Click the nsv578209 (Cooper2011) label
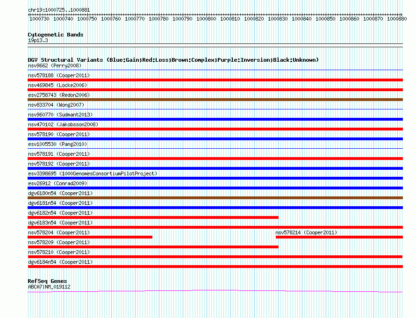Viewport: 416px width, 318px height. [59, 242]
